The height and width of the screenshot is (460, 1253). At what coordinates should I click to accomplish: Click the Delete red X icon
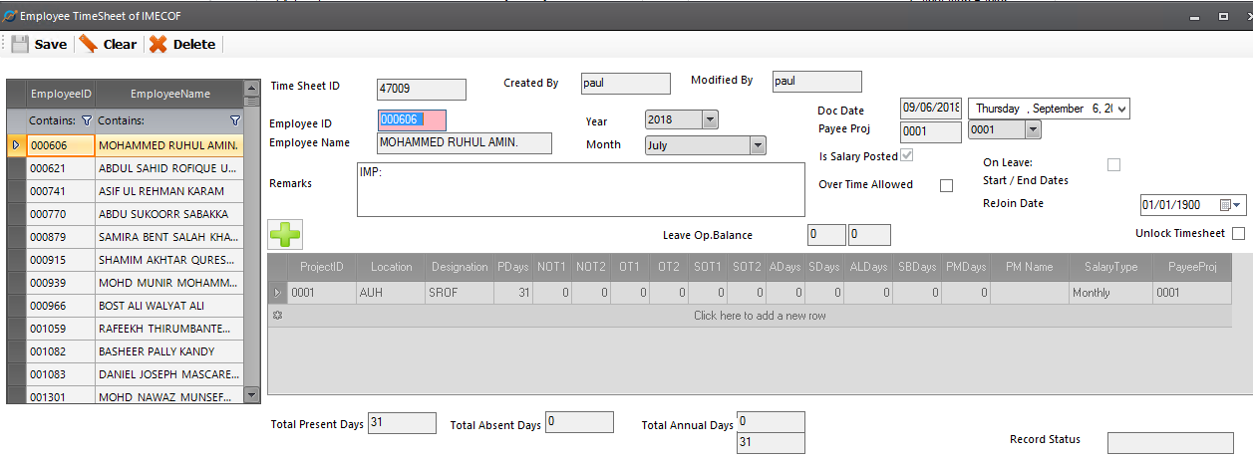point(157,44)
